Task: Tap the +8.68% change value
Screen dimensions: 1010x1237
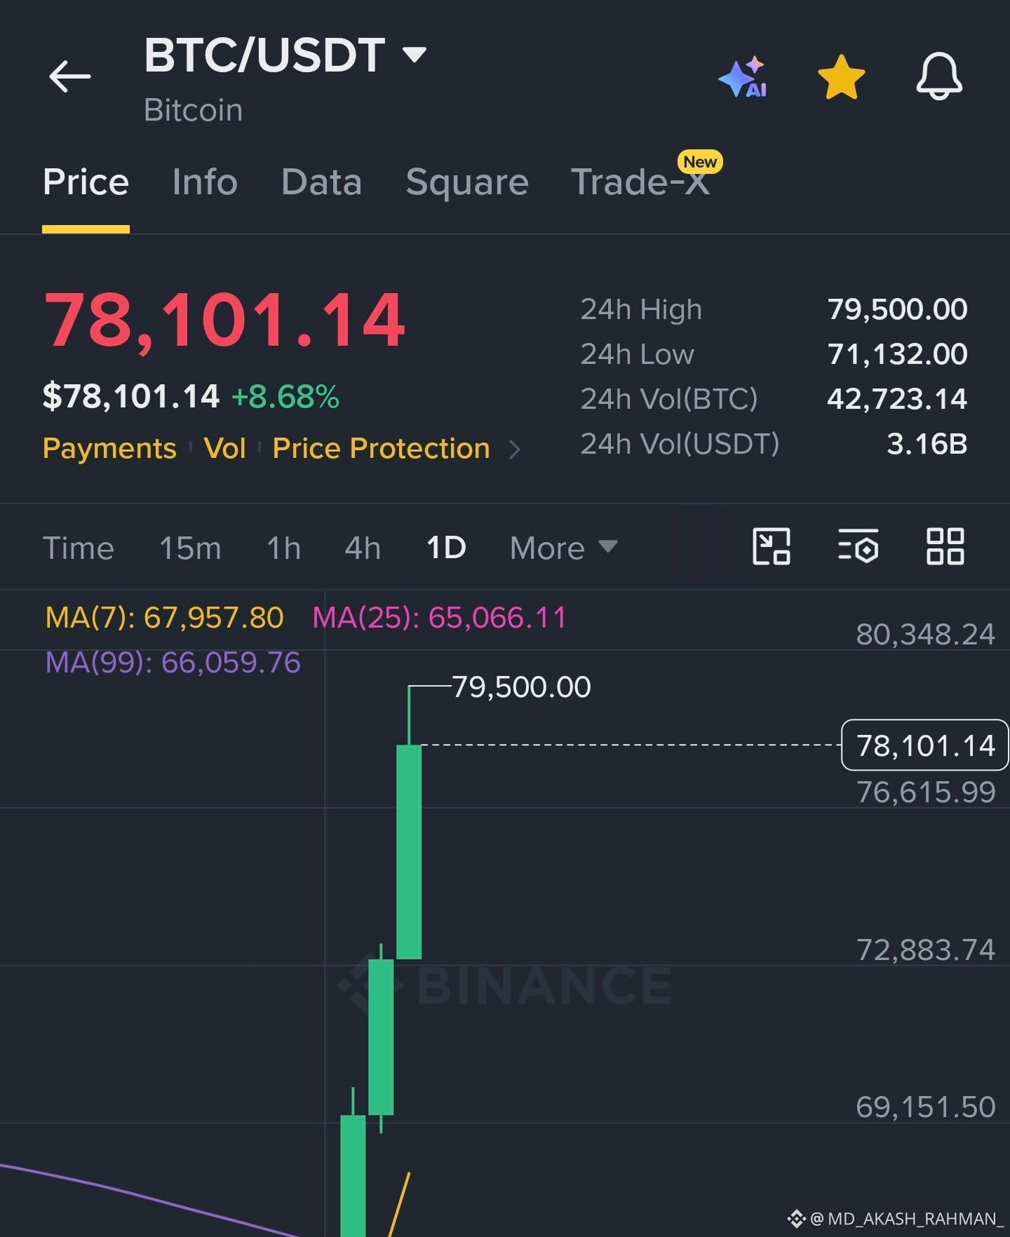Action: pos(285,397)
